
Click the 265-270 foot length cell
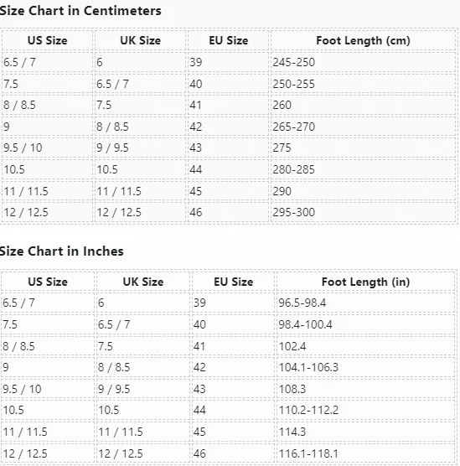coord(363,127)
